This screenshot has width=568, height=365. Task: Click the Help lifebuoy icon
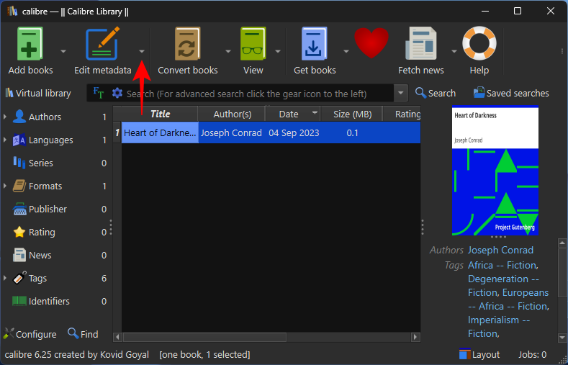(x=479, y=43)
